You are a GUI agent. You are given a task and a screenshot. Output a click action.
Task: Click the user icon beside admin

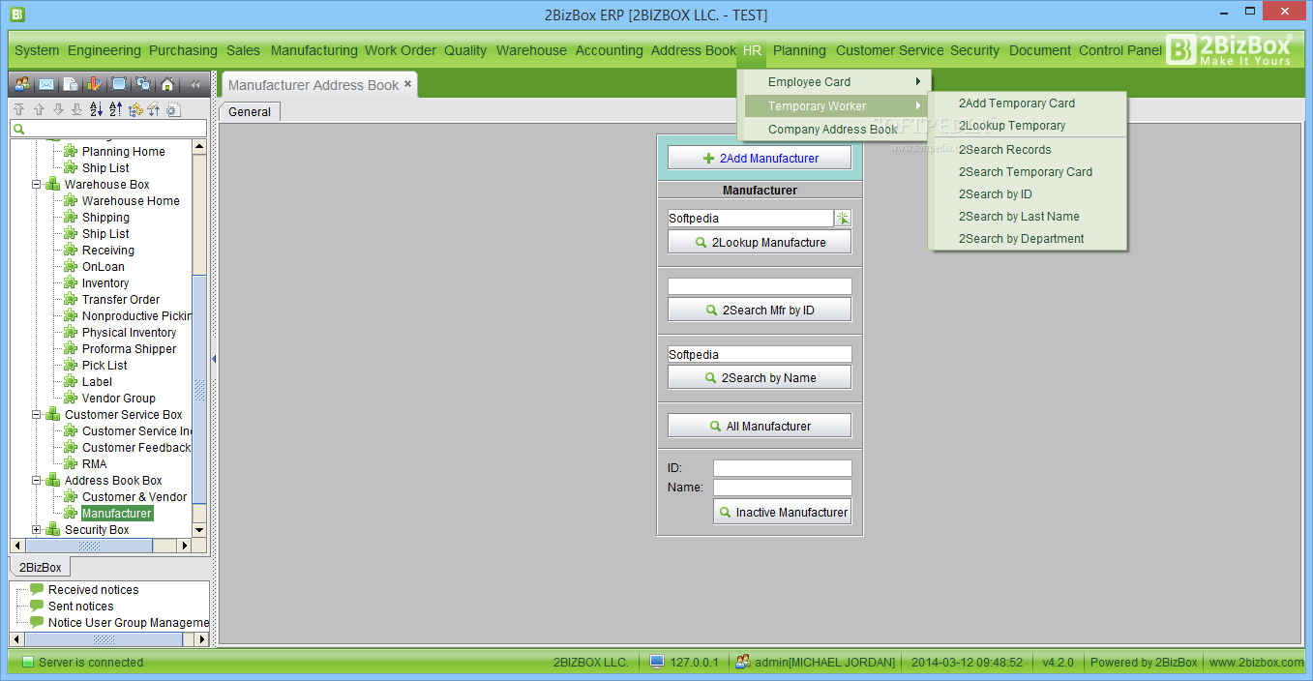pos(743,662)
